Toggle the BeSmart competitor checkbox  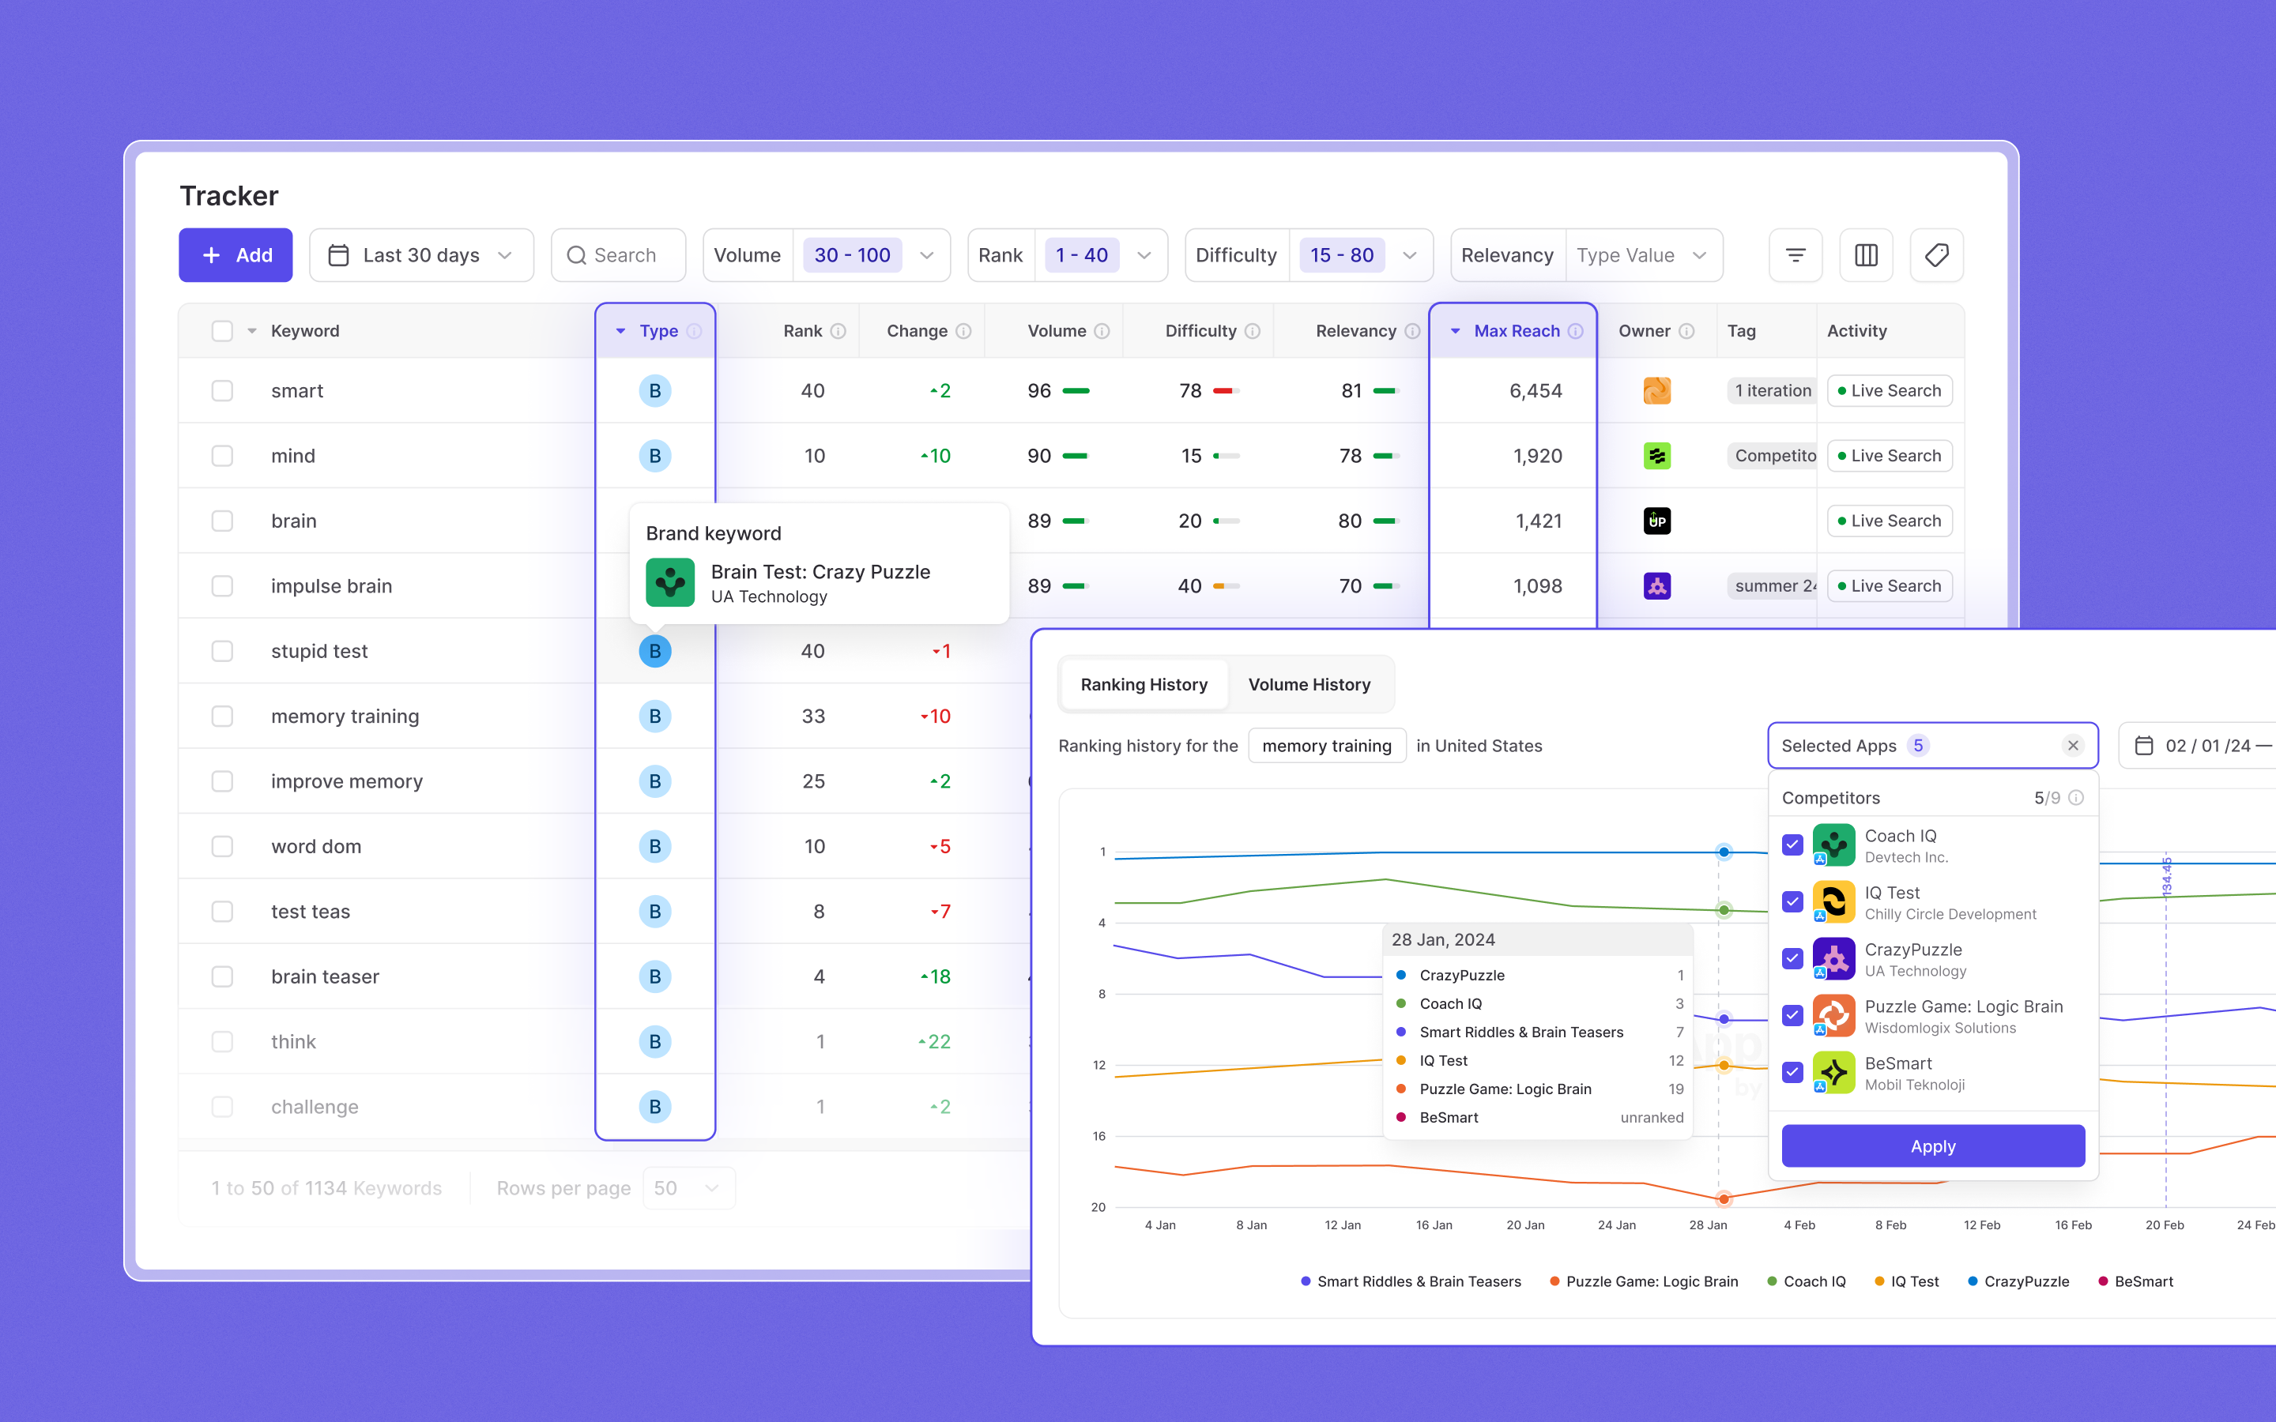(x=1792, y=1072)
